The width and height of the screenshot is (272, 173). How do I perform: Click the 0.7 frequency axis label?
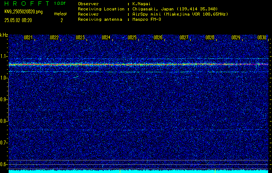3,143
